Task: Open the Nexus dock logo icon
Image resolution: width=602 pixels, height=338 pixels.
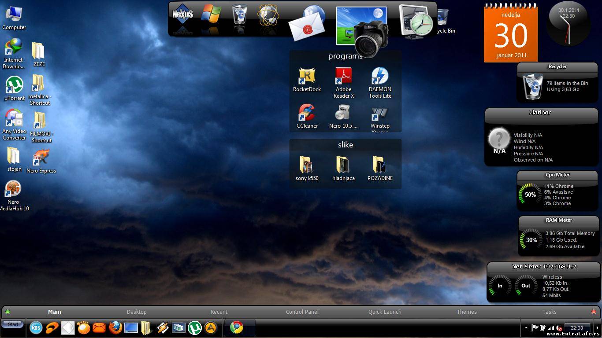Action: 182,15
